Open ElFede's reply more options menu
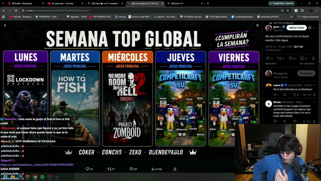Image resolution: width=321 pixels, height=181 pixels. [x=314, y=102]
